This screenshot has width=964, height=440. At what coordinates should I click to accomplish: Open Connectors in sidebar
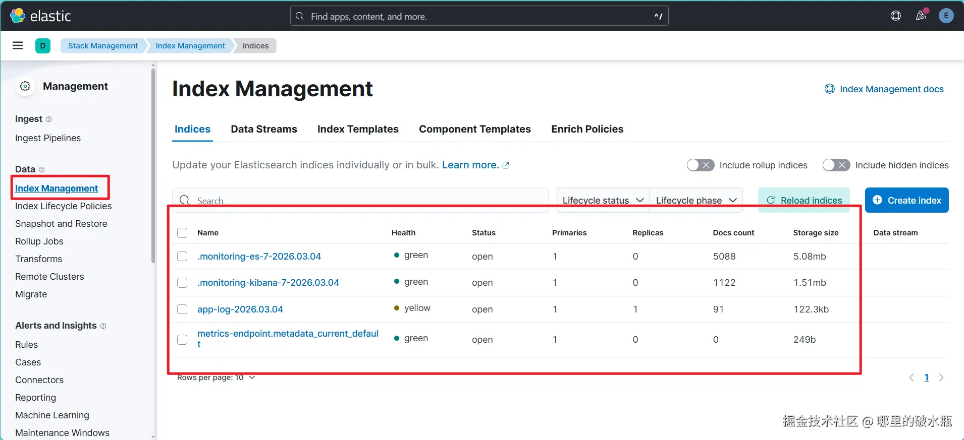[39, 380]
